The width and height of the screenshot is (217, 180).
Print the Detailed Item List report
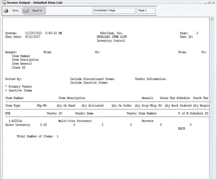(12, 11)
